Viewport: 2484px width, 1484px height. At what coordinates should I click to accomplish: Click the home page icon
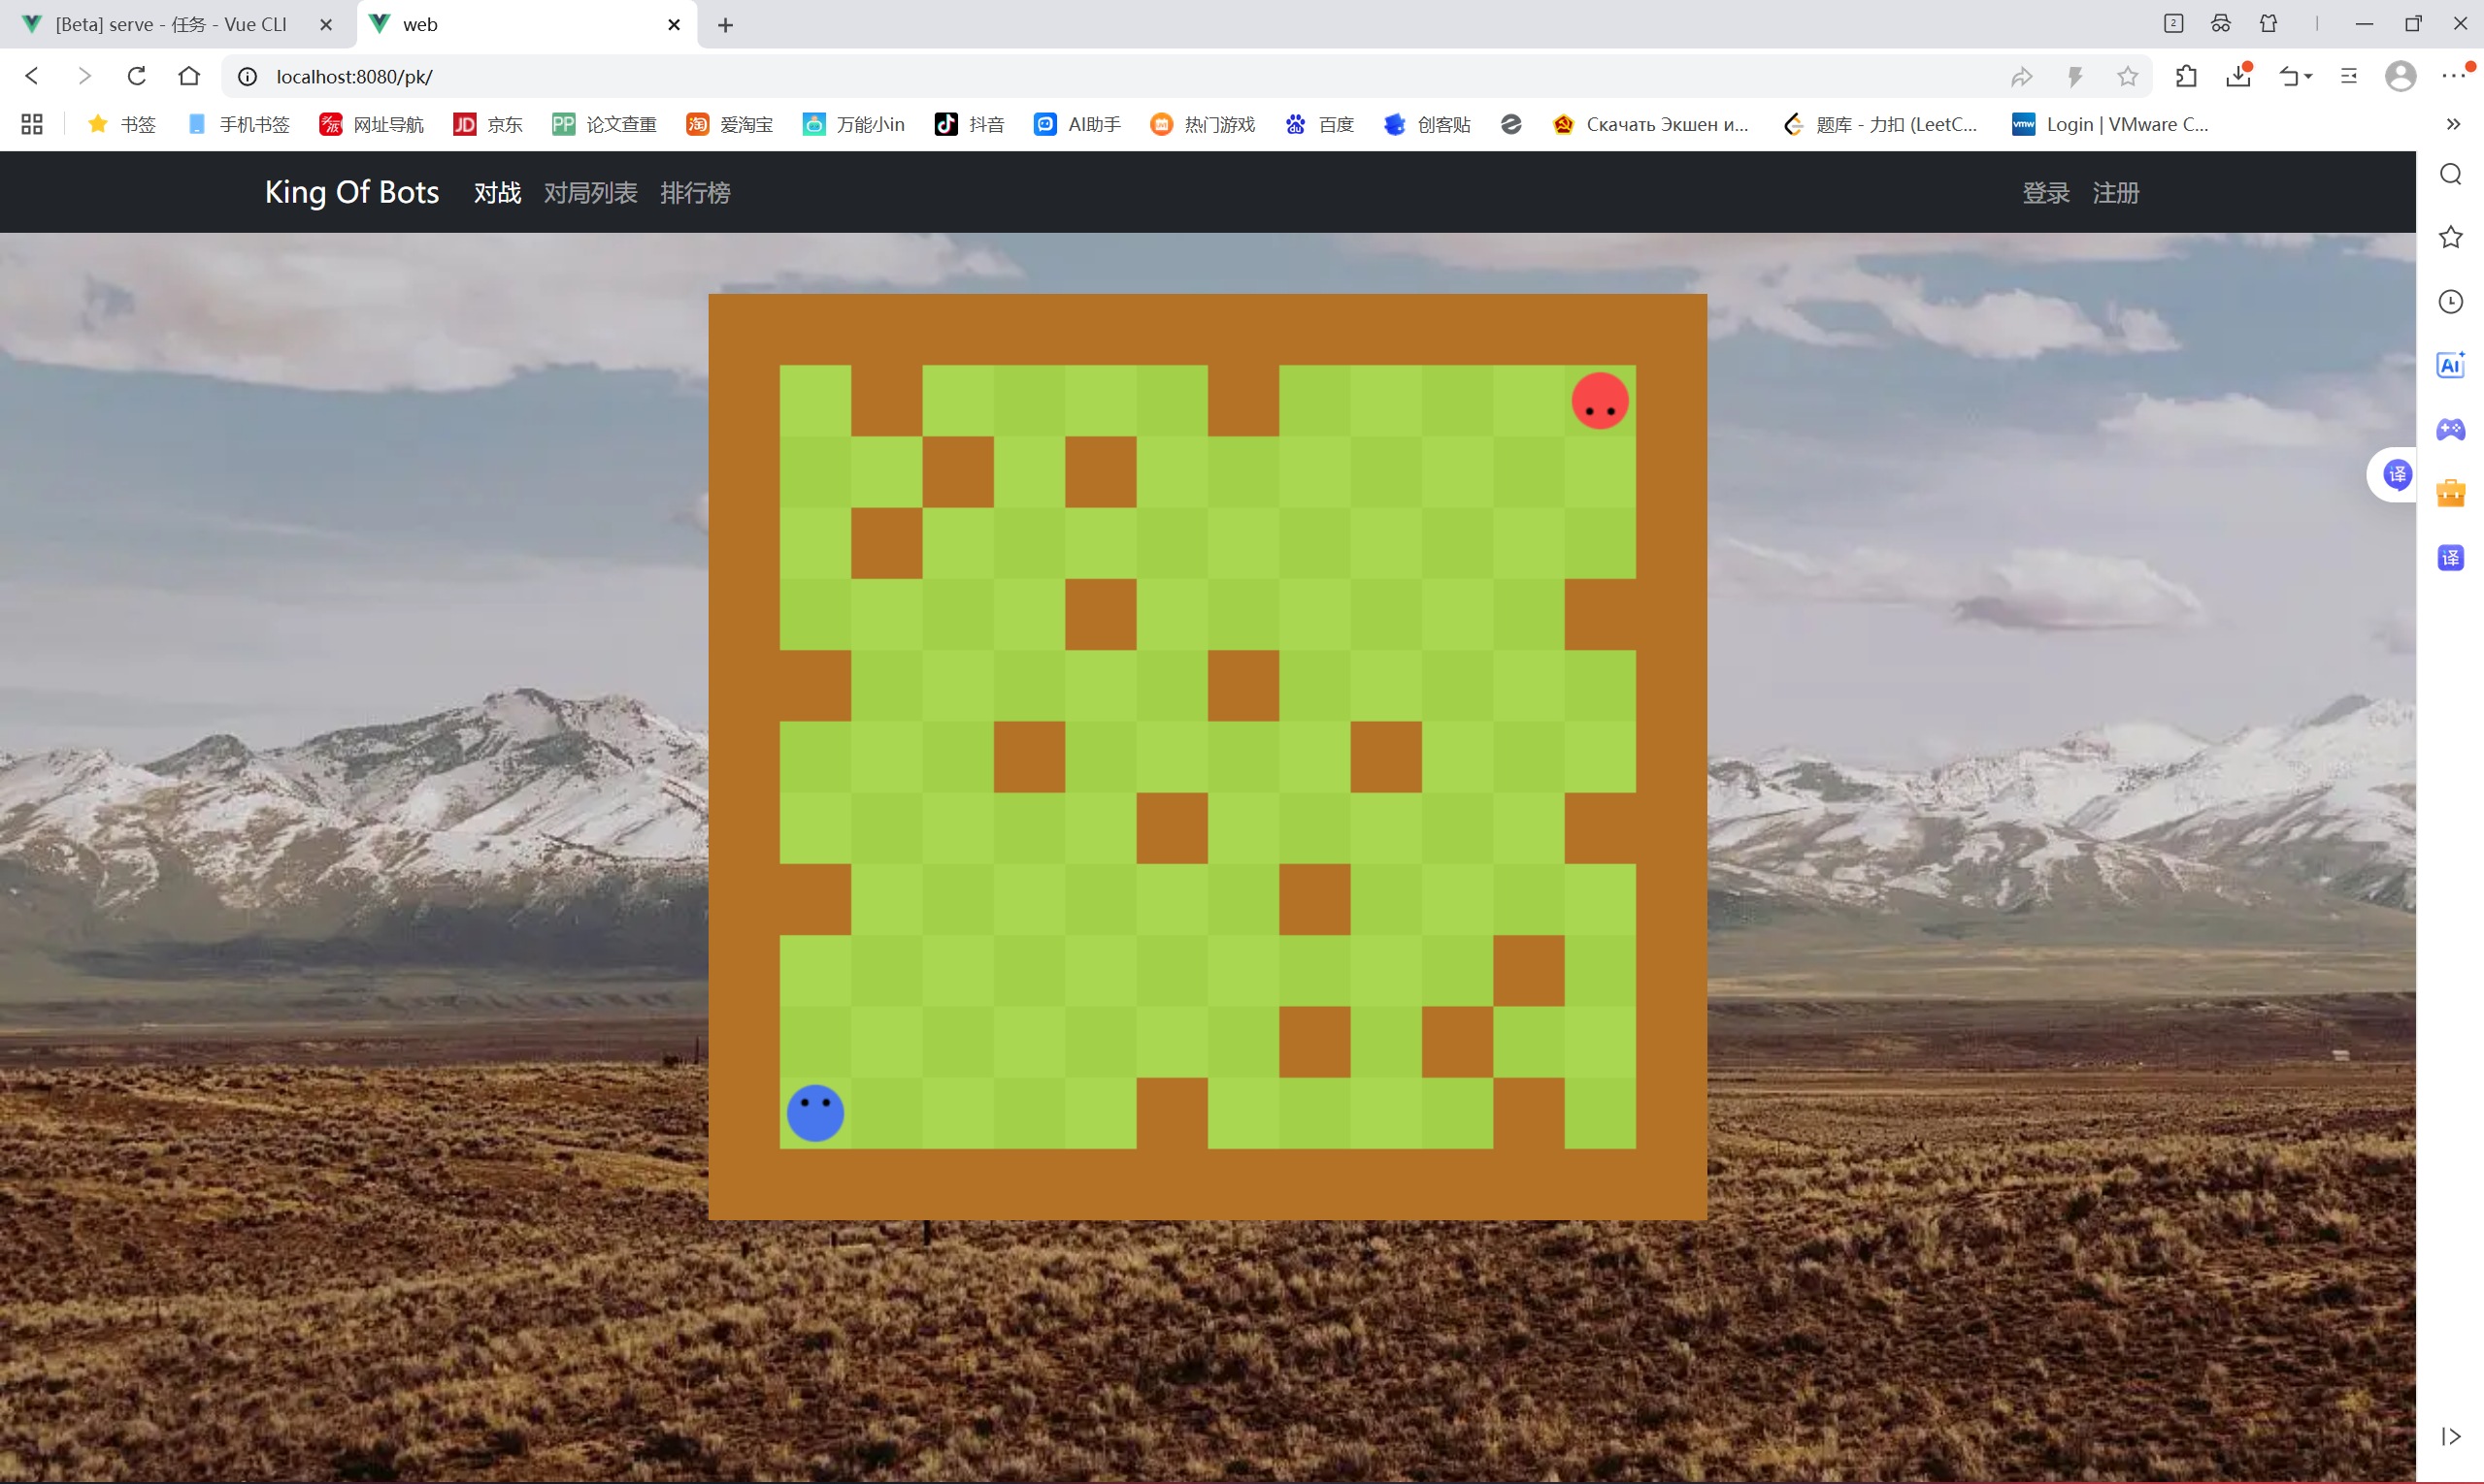(189, 76)
